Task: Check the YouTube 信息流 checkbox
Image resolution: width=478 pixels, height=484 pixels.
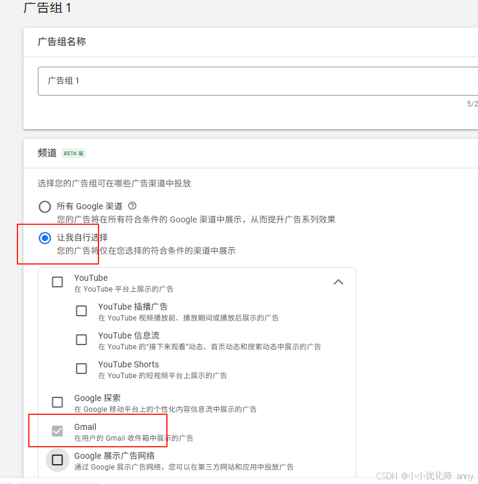Action: (82, 340)
